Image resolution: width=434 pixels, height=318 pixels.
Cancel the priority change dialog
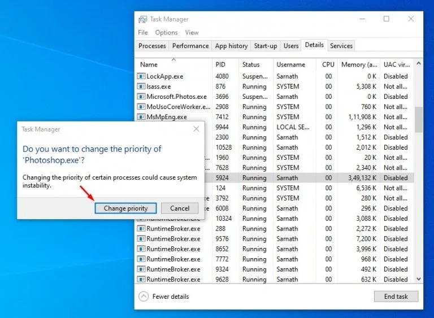[x=180, y=208]
